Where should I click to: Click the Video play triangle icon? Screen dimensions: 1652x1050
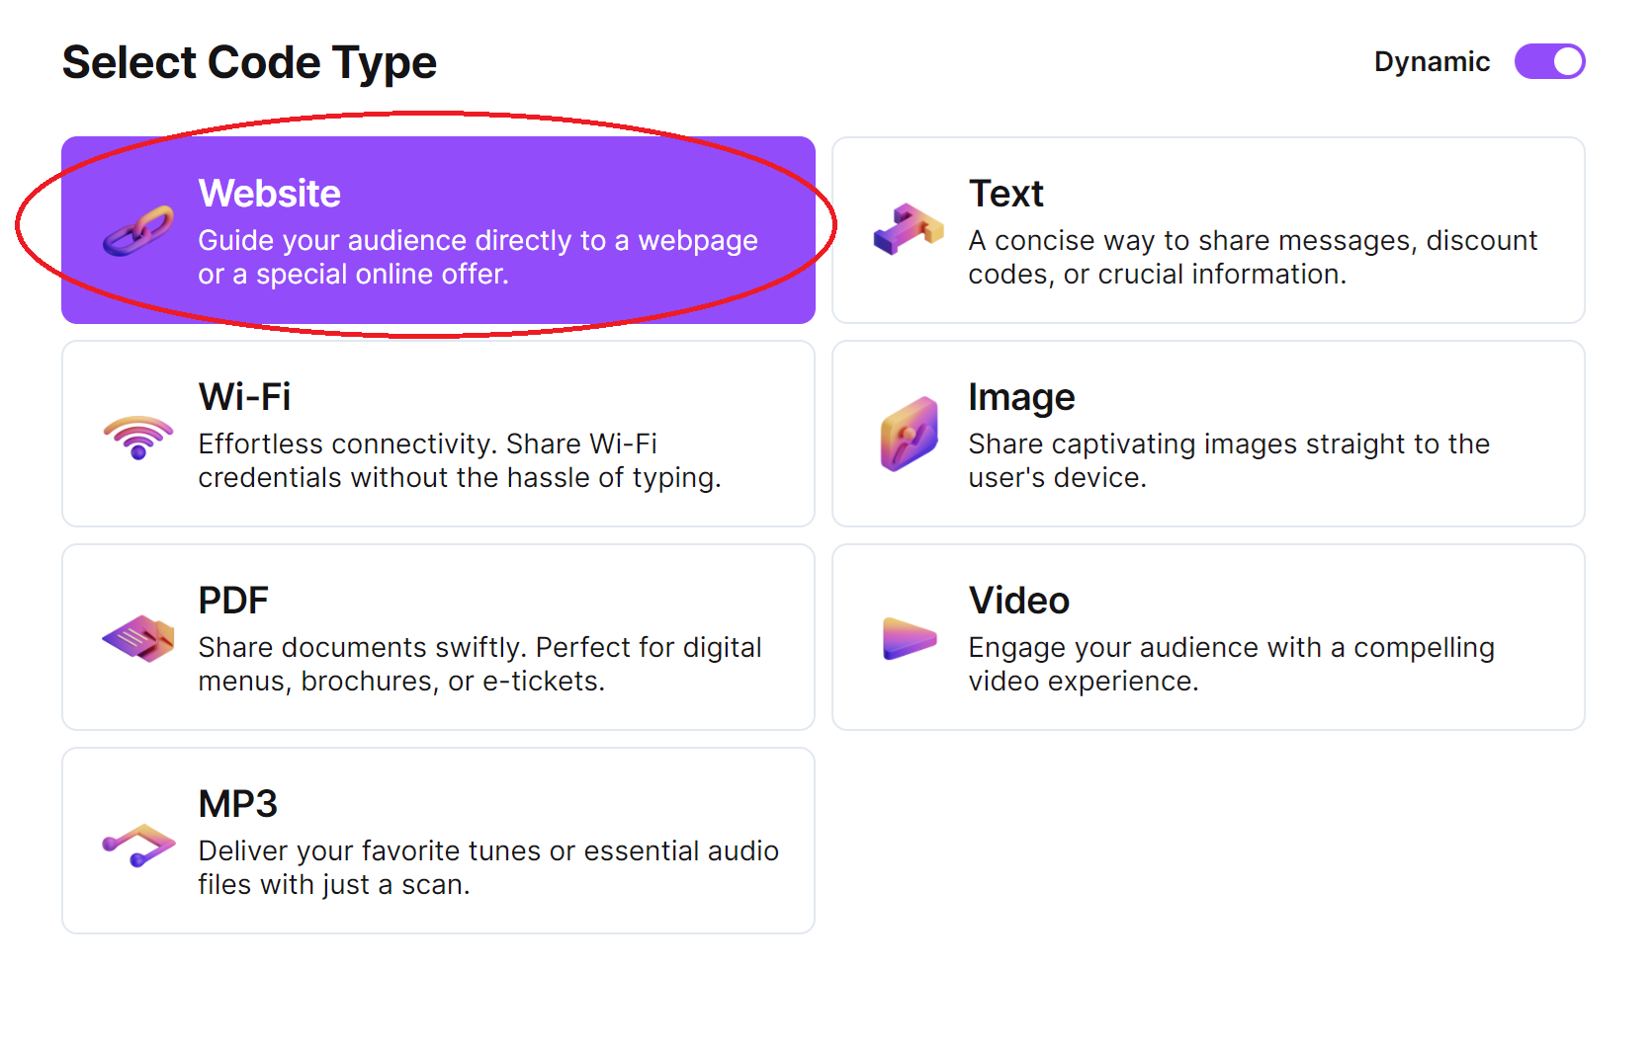coord(909,638)
